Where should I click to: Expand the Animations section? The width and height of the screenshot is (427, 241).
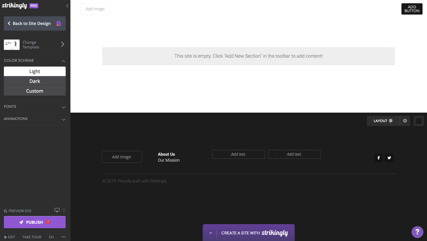point(34,119)
